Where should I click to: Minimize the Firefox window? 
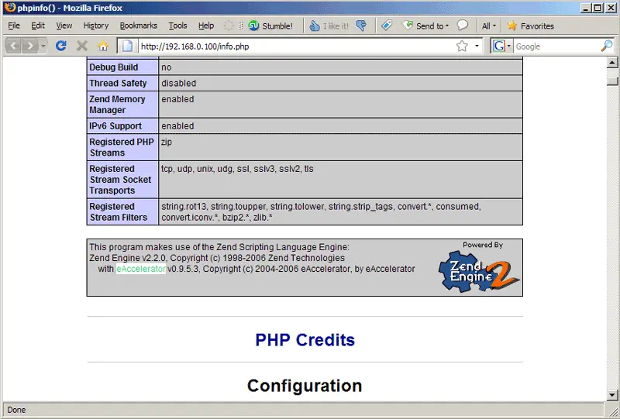tap(587, 8)
